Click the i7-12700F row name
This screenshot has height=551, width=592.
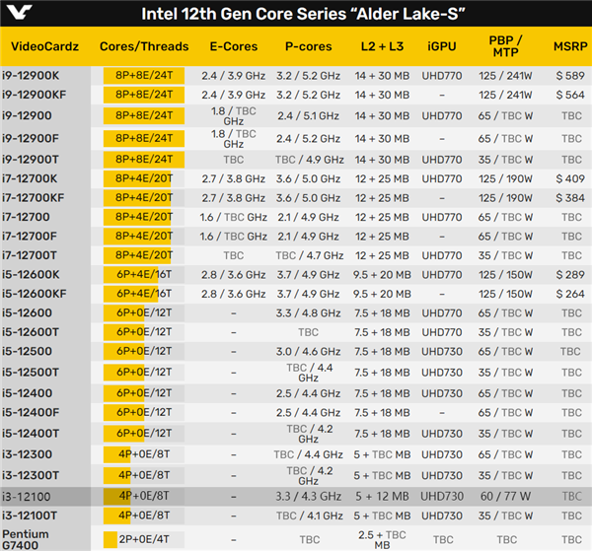[x=29, y=237]
